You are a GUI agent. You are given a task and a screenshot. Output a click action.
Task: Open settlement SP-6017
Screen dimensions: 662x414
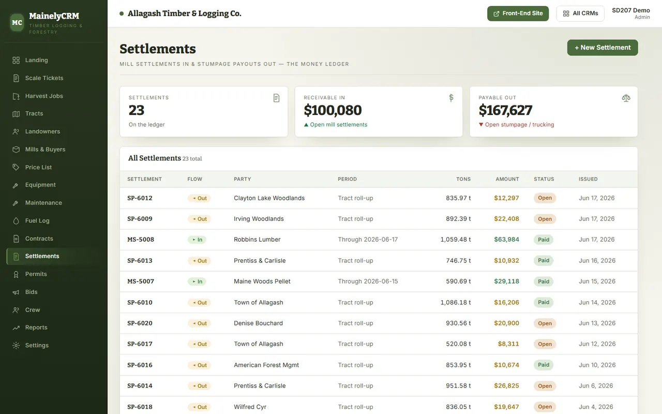[x=140, y=344]
